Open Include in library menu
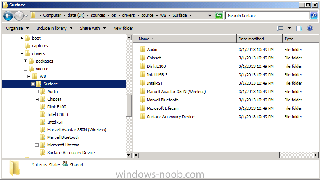This screenshot has height=180, width=320. click(x=54, y=28)
